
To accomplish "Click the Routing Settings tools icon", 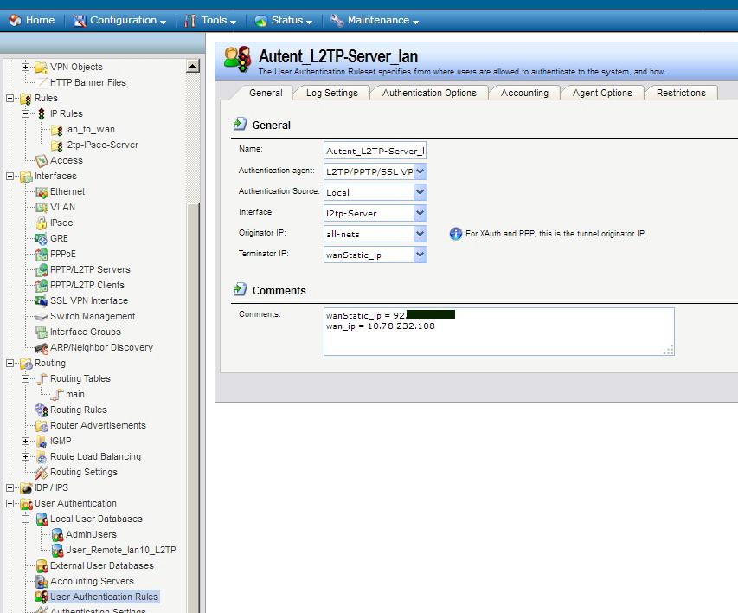I will 42,472.
